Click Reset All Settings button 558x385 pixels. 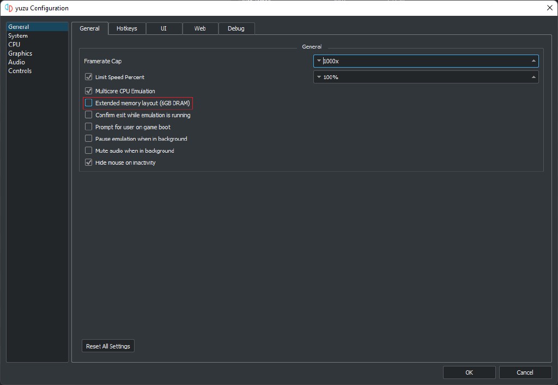pyautogui.click(x=108, y=346)
